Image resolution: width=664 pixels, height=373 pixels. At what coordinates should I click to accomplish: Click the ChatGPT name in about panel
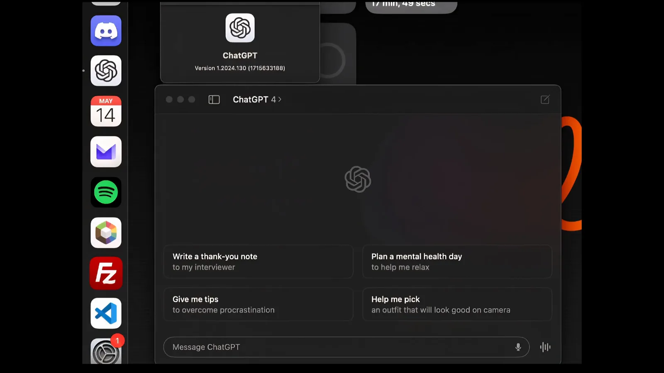click(x=240, y=56)
